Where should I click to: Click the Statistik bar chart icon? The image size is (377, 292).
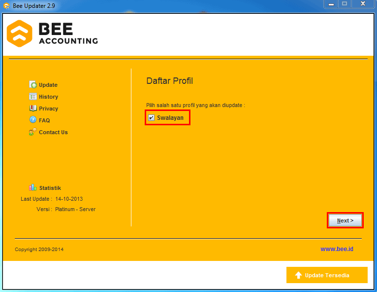tap(32, 187)
